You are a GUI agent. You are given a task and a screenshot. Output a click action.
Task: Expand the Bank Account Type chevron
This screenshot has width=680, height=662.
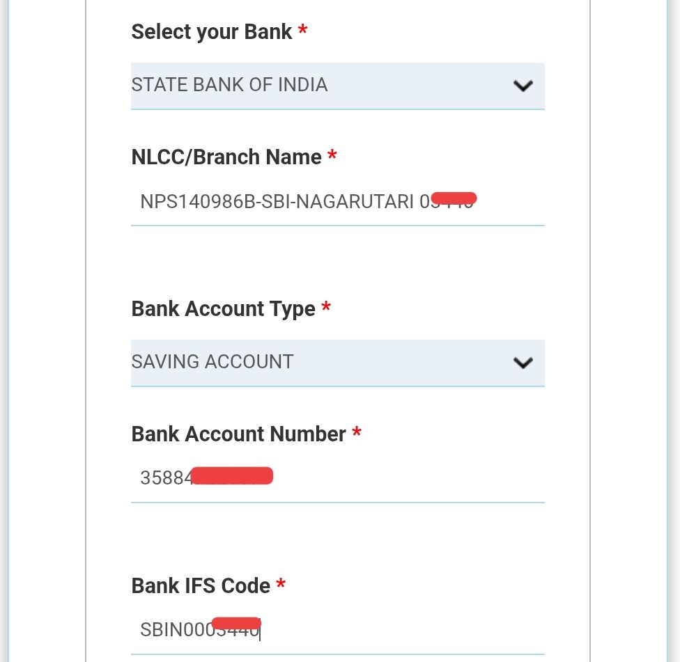click(523, 363)
